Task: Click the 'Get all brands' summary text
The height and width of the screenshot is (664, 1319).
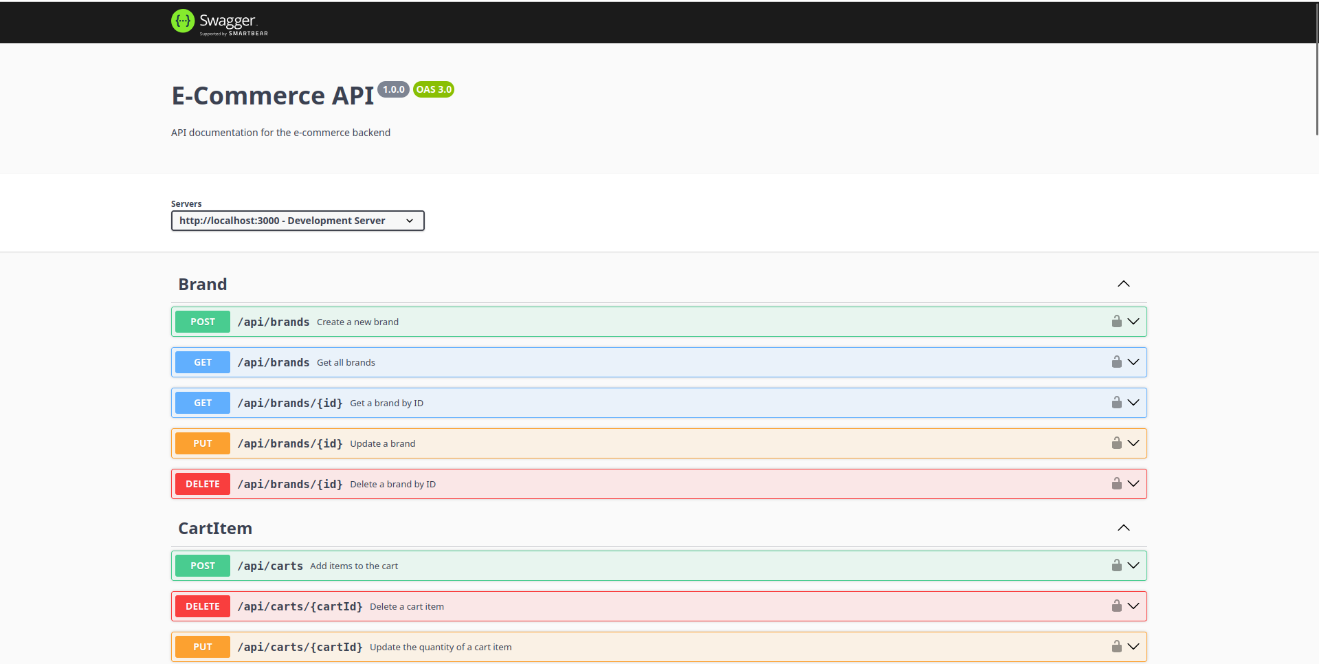Action: coord(346,362)
